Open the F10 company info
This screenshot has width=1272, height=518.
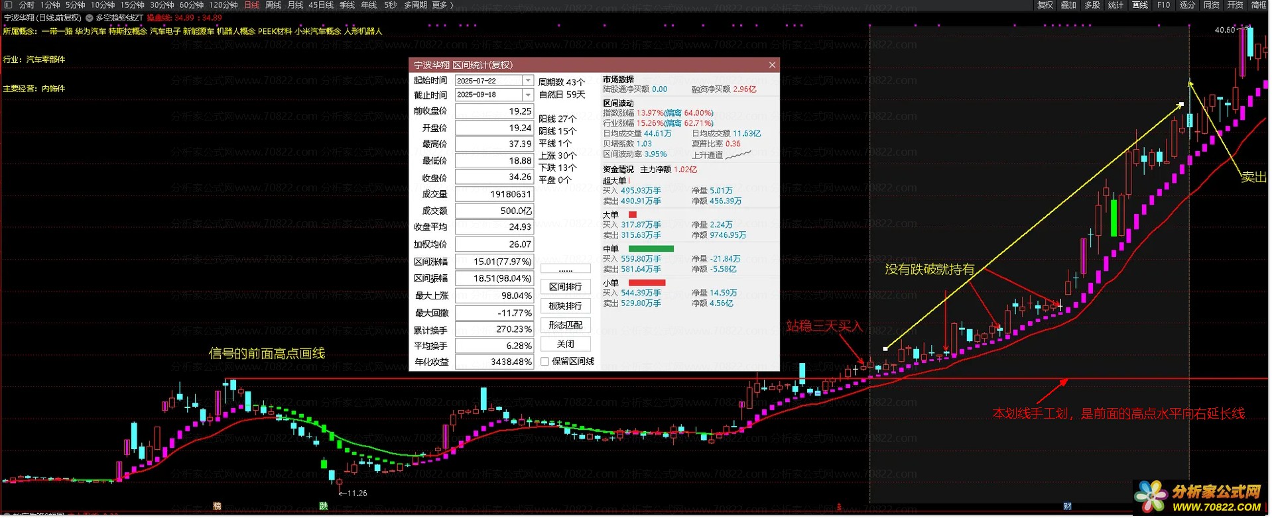pos(1163,5)
